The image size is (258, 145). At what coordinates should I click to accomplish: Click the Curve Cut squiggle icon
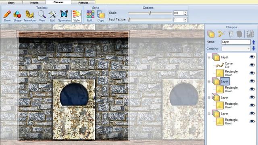220,65
